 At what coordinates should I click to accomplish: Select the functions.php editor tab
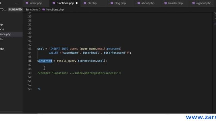pyautogui.click(x=65, y=3)
